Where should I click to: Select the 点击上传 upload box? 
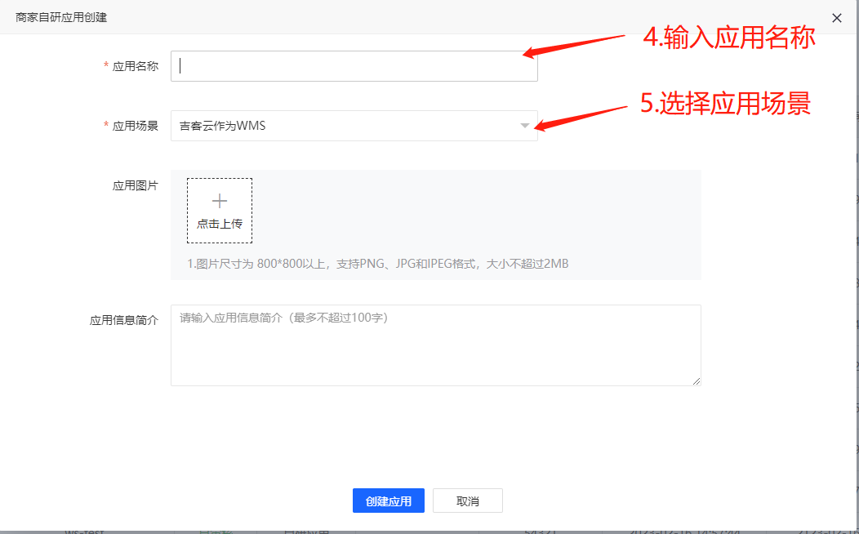[x=219, y=211]
